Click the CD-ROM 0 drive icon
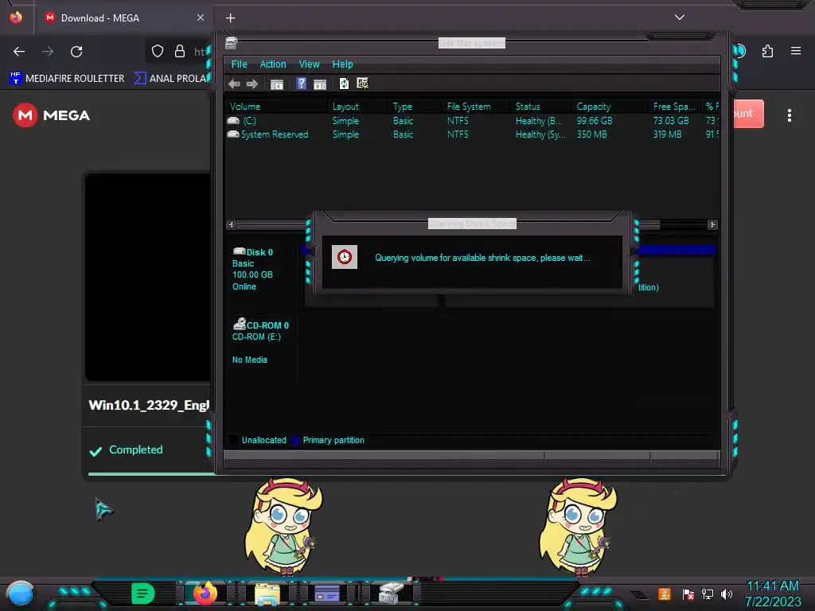This screenshot has width=815, height=611. point(239,325)
